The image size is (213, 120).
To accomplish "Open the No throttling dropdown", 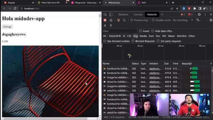I will (183, 20).
